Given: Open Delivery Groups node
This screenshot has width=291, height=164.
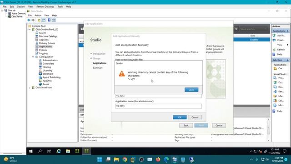Looking at the screenshot, I should tap(47, 43).
